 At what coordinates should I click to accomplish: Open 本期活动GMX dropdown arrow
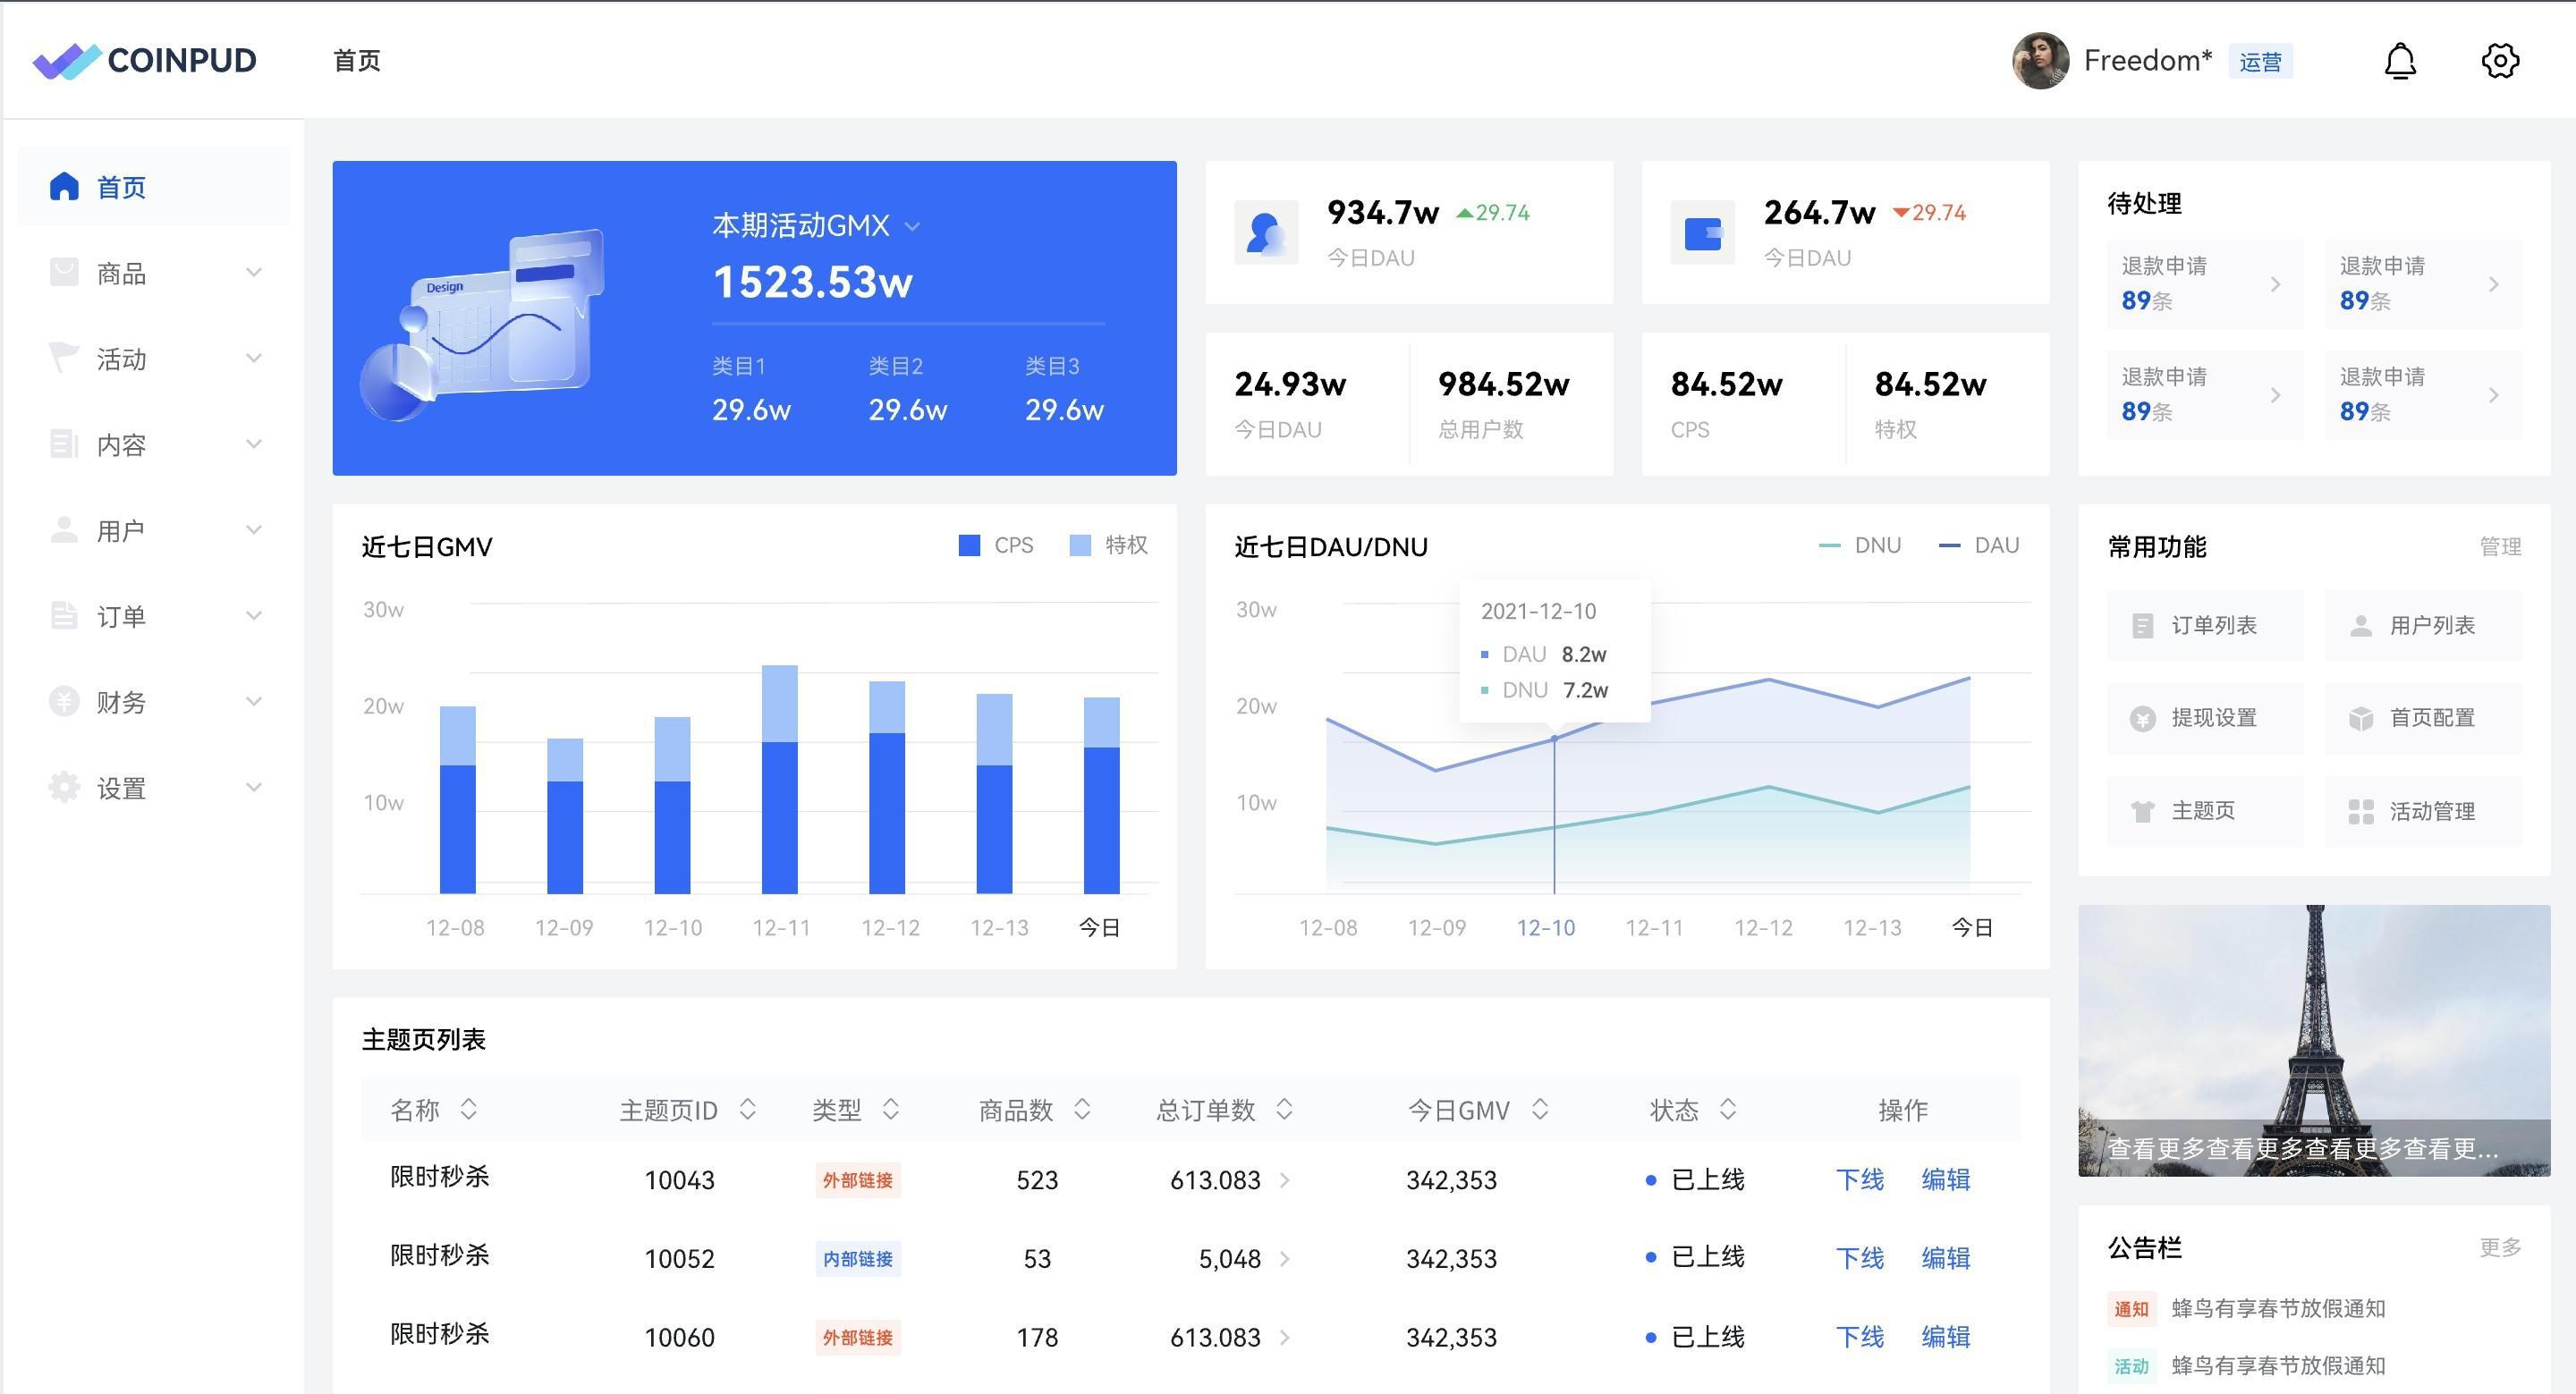[x=912, y=227]
